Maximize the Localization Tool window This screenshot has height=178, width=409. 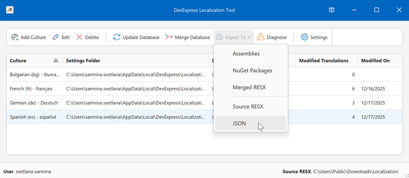point(376,10)
